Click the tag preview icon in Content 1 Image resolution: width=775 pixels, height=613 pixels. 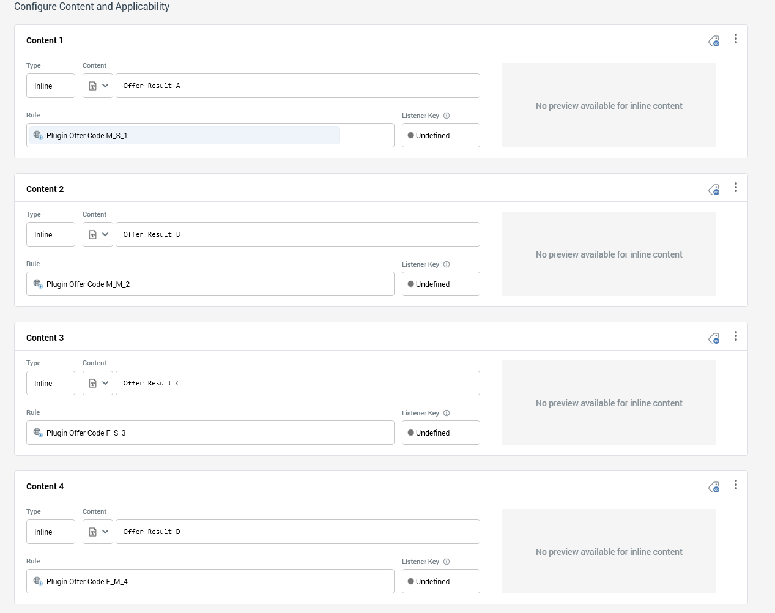point(714,42)
